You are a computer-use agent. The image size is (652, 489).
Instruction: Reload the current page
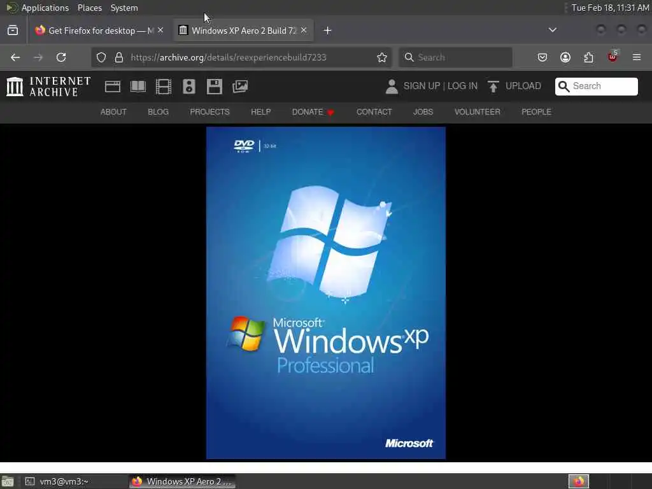(61, 57)
